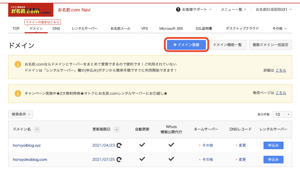300x170 pixels.
Task: Switch to the VPS tab
Action: pyautogui.click(x=144, y=28)
